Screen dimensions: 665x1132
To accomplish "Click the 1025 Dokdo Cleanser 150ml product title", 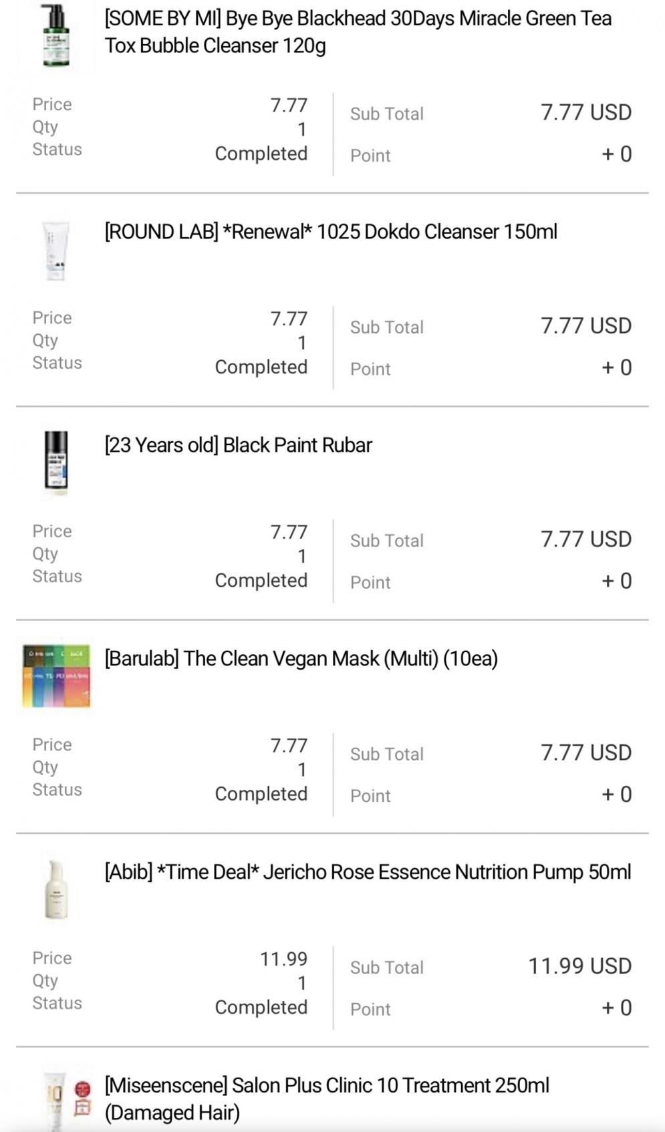I will [x=331, y=232].
